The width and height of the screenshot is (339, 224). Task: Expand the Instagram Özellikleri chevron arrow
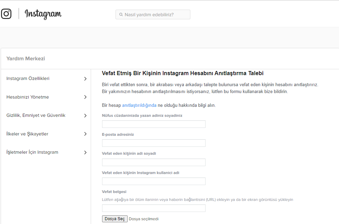tap(85, 79)
